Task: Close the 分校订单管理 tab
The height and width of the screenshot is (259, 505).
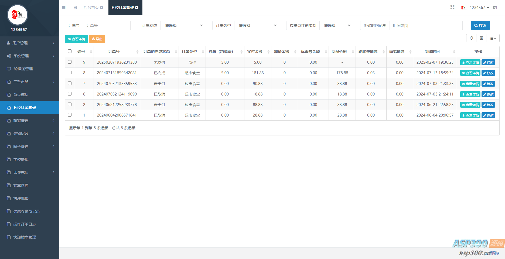Action: point(137,8)
